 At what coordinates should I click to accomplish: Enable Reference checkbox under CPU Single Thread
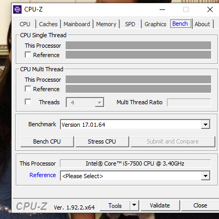coord(28,55)
